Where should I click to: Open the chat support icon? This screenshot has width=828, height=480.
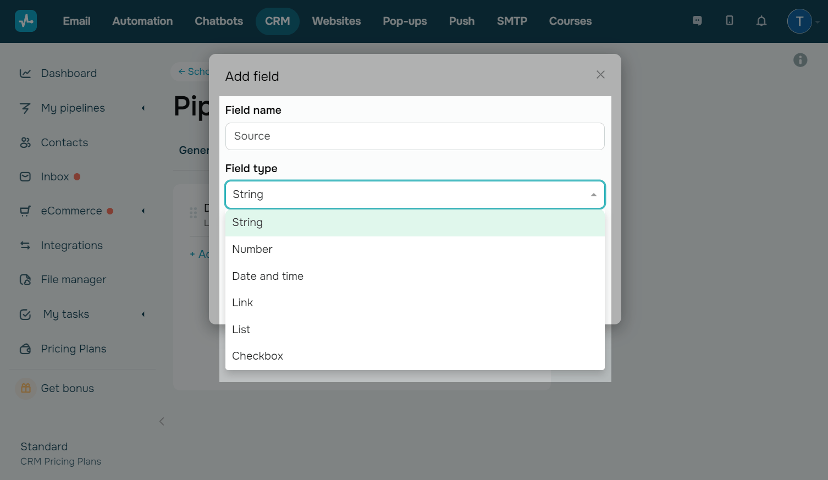(x=697, y=21)
